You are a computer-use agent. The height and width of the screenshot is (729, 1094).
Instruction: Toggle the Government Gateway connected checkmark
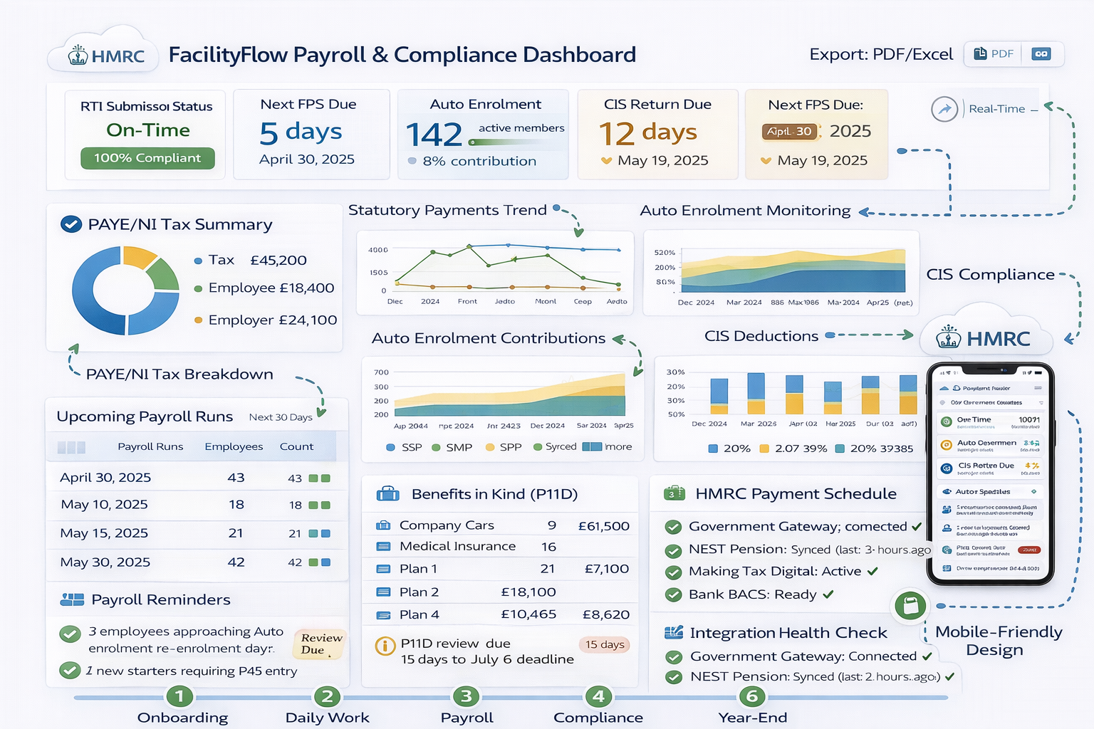672,527
